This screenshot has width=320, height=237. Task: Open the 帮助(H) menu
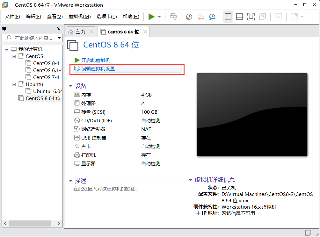[131, 17]
